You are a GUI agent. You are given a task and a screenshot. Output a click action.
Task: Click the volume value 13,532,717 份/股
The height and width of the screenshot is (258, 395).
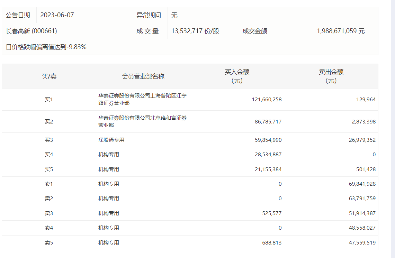tap(195, 31)
